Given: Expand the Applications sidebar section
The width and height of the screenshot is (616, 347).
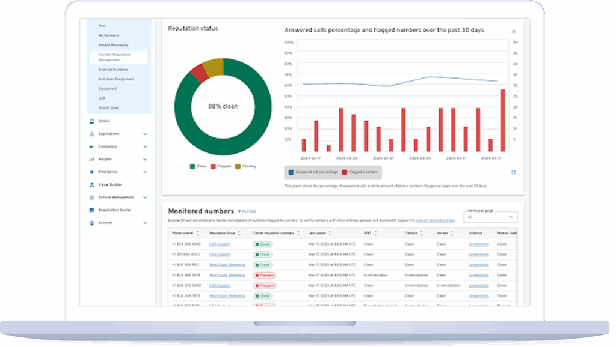Looking at the screenshot, I should [145, 134].
